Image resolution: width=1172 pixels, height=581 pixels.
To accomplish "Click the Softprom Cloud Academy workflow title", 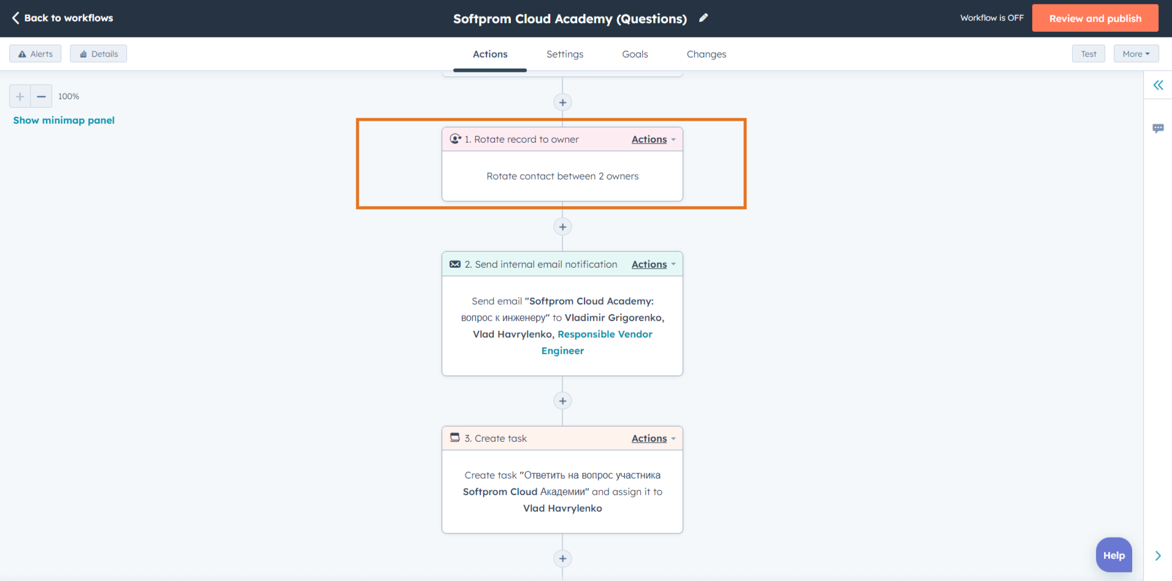I will (570, 18).
